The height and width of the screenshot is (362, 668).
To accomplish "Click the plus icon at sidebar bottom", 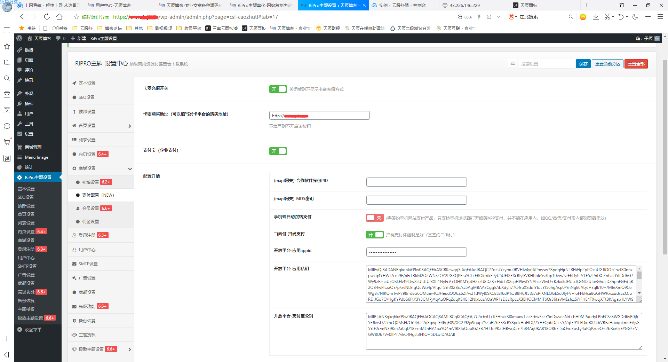I will pos(7,339).
